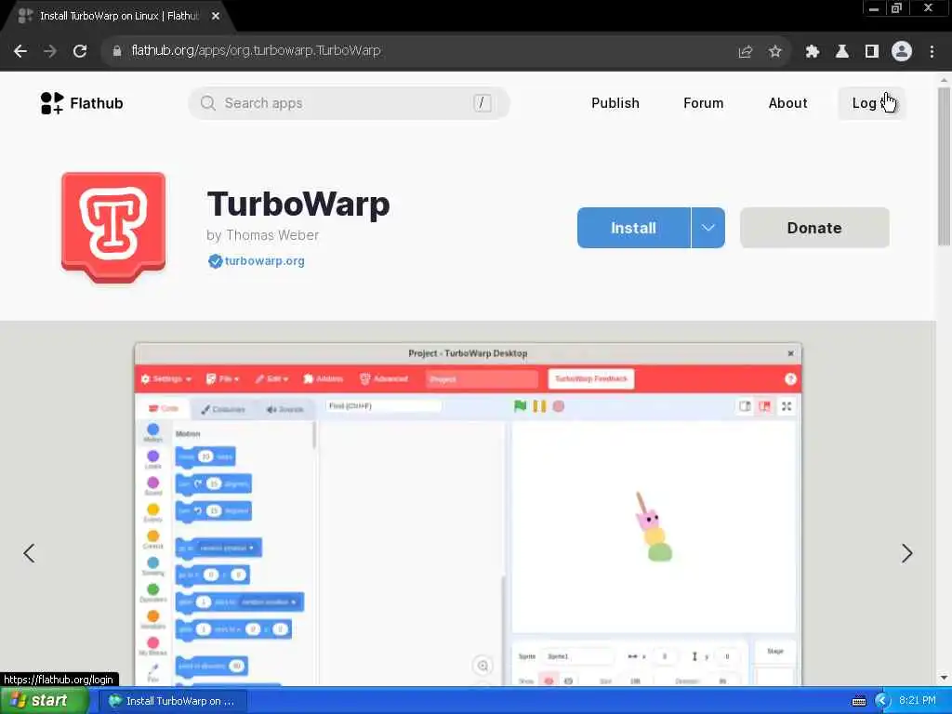Viewport: 952px width, 714px height.
Task: Open the Forum link
Action: pos(703,103)
